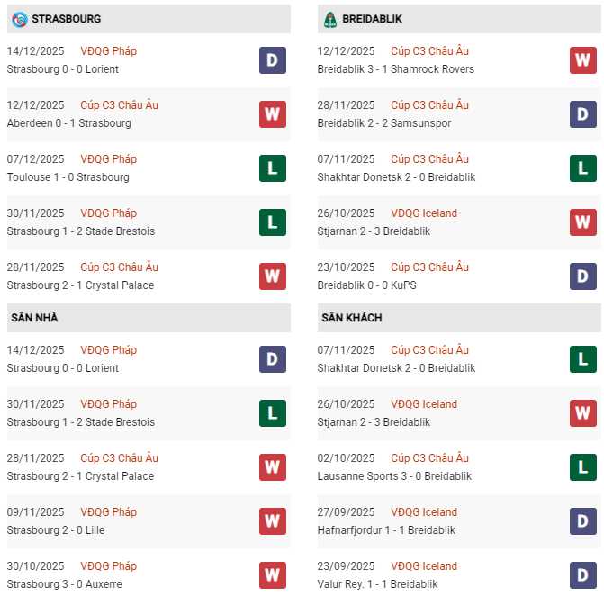The height and width of the screenshot is (597, 604).
Task: Open the Cúp C3 Châu Âu link dated 23/10/2025
Action: click(x=430, y=267)
